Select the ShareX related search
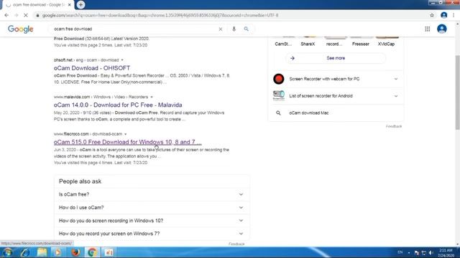This screenshot has height=258, width=460. (308, 44)
